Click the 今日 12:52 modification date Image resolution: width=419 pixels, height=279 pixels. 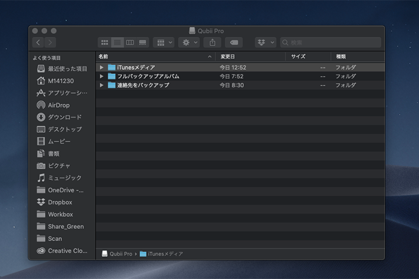[233, 68]
